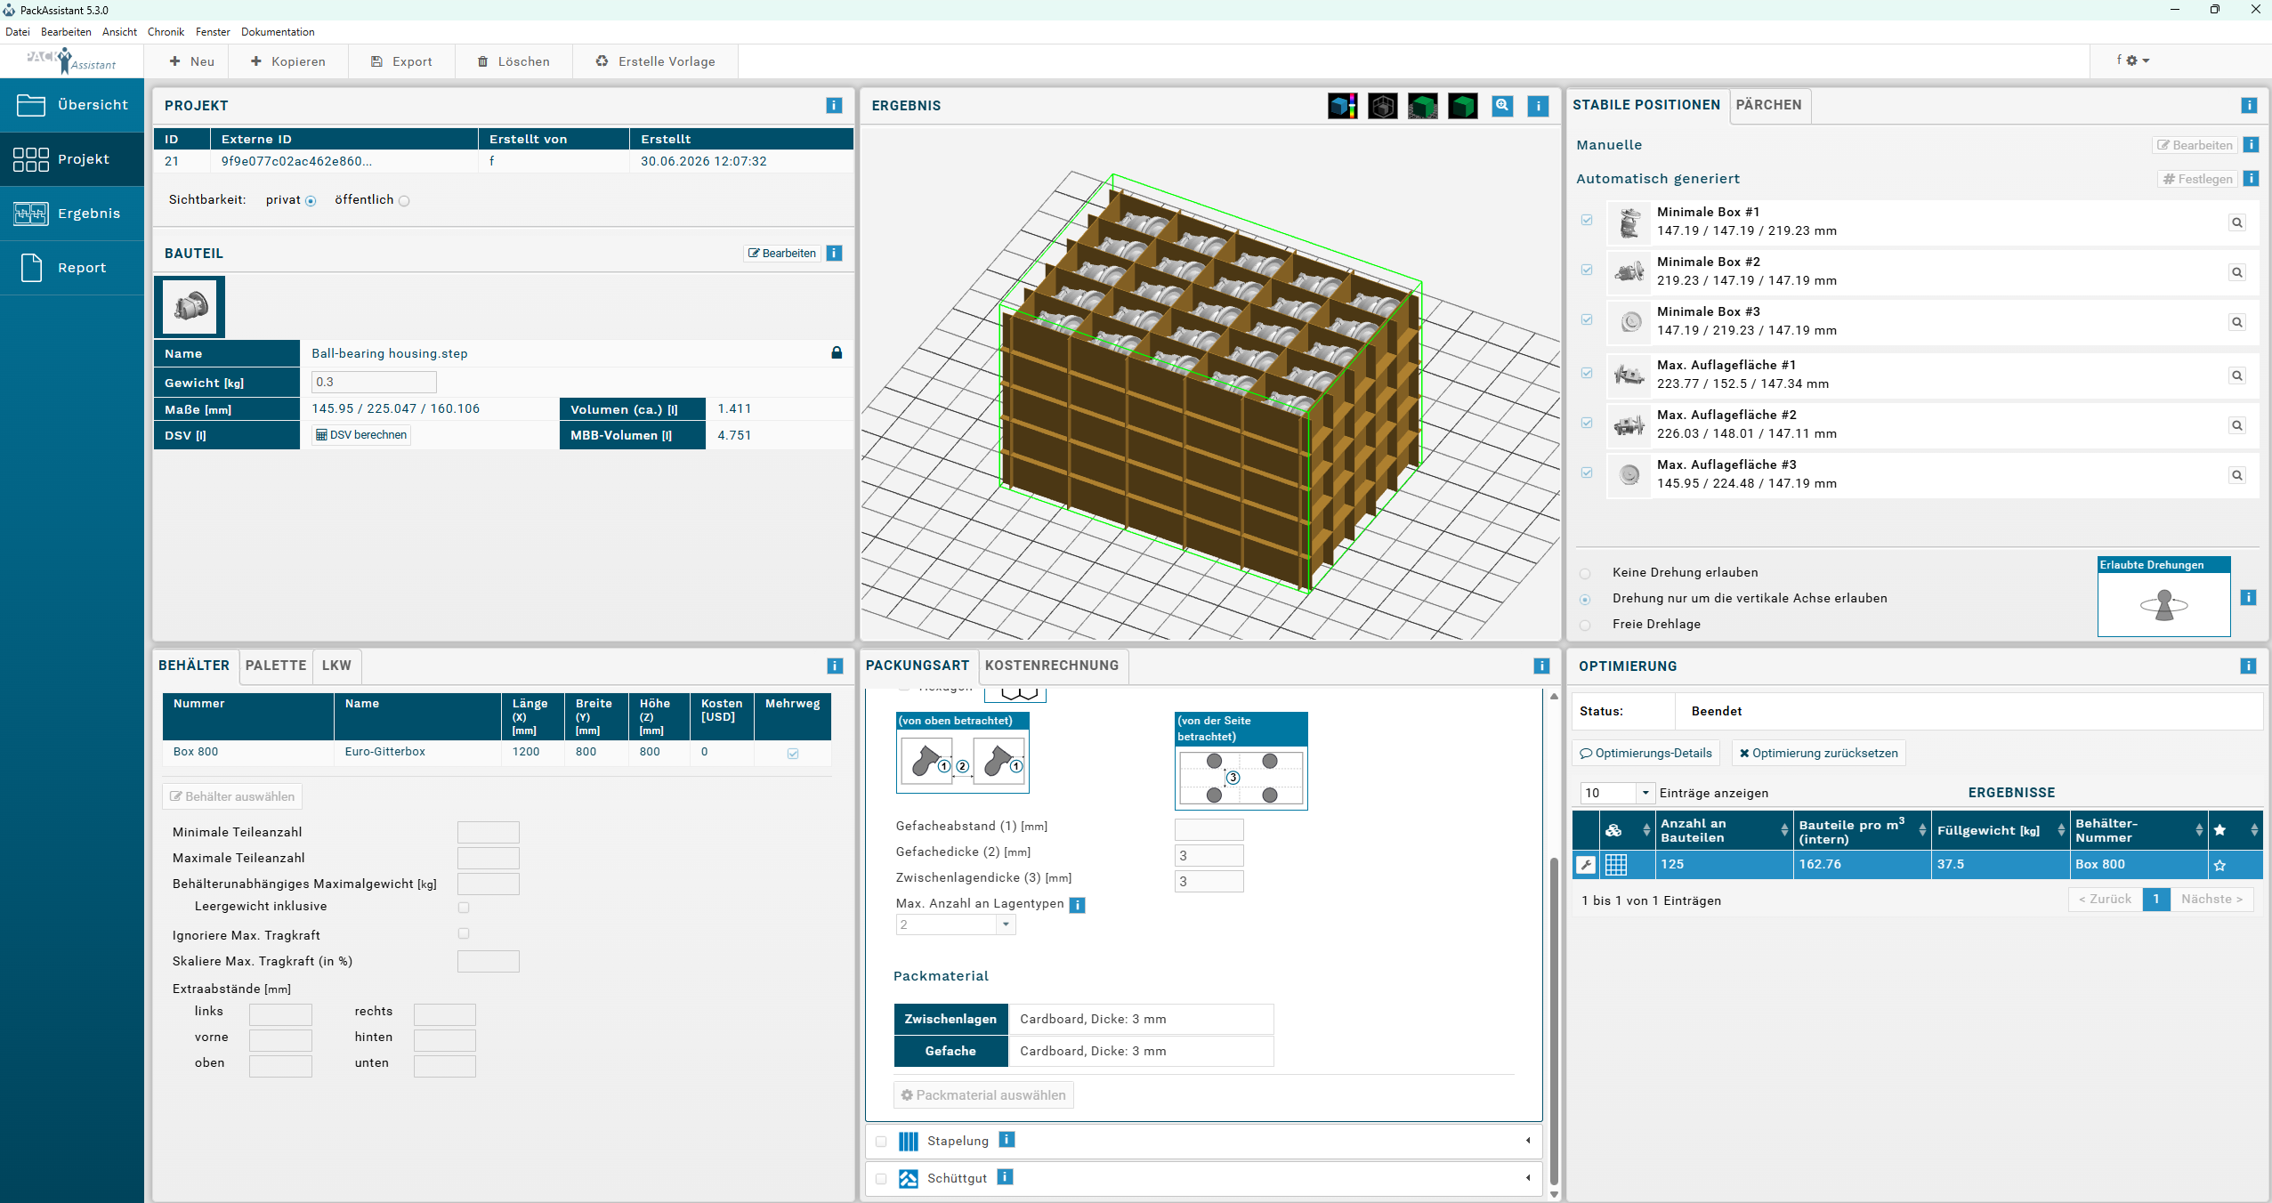This screenshot has height=1203, width=2272.
Task: Toggle the Max. Auflagefläche #2 checkbox
Action: coord(1587,423)
